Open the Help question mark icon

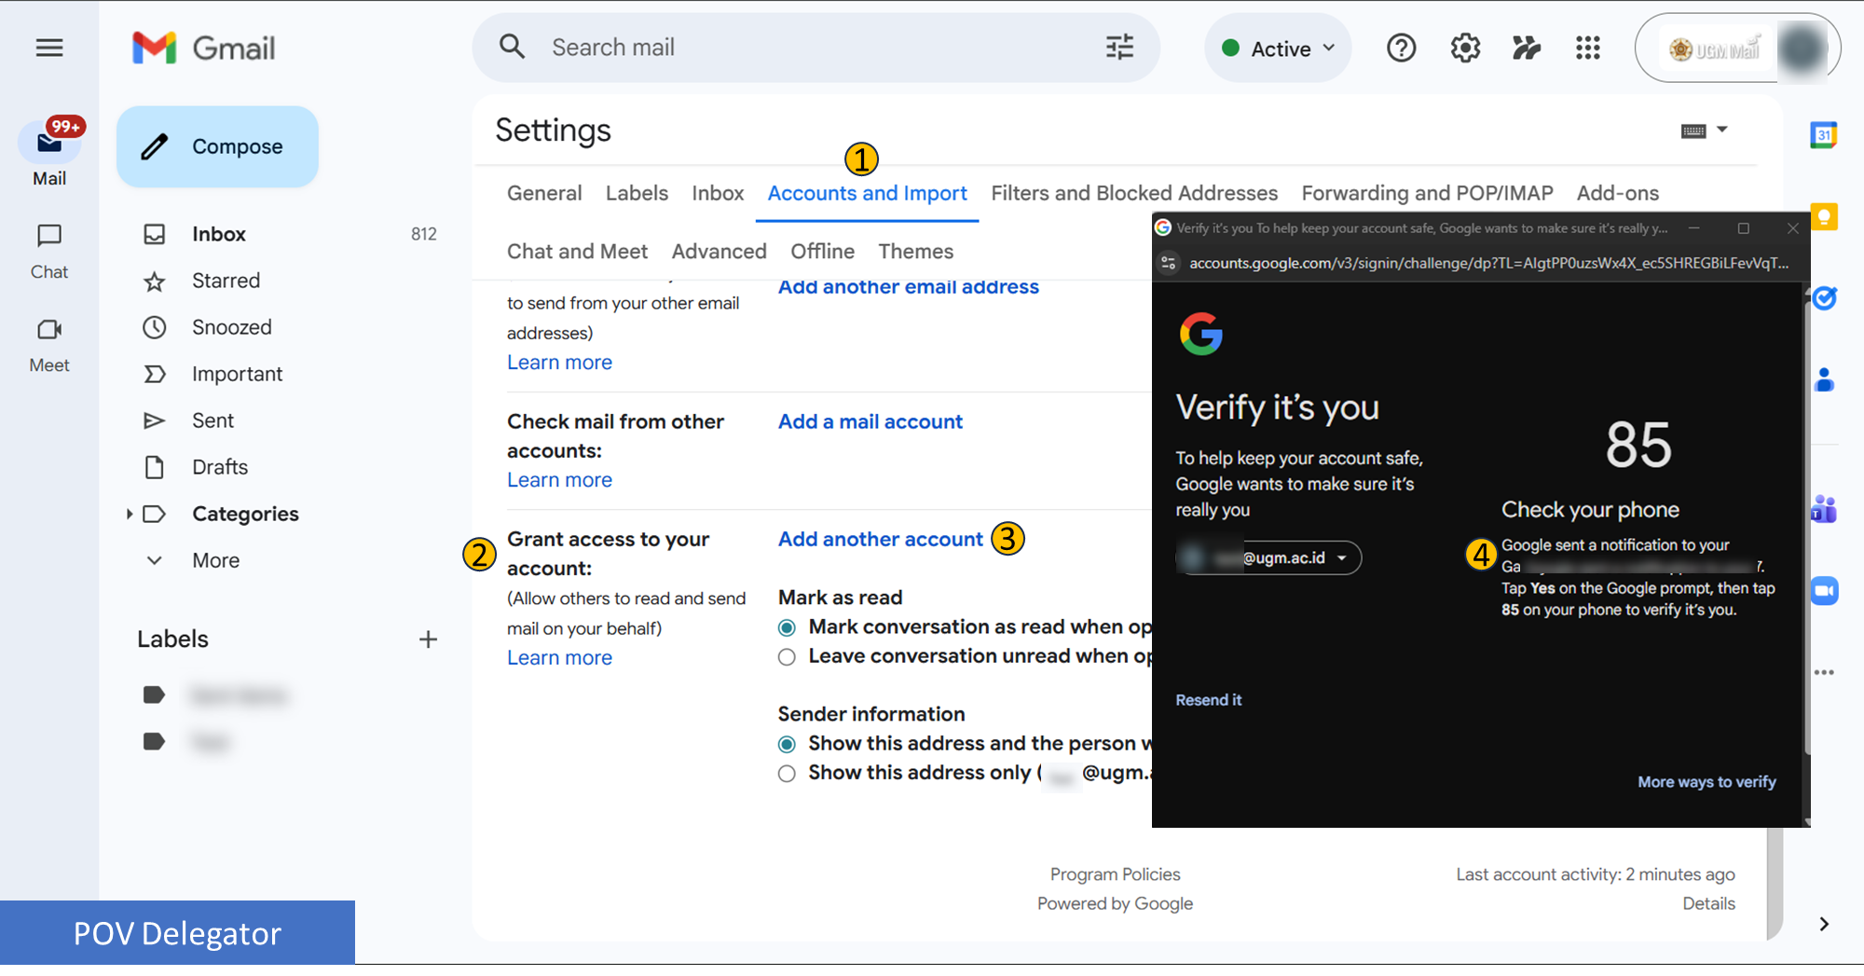[1401, 48]
